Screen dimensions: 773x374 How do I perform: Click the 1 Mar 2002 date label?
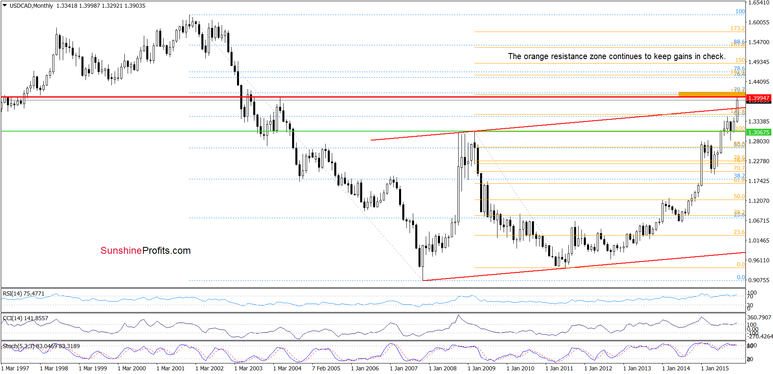pos(209,368)
